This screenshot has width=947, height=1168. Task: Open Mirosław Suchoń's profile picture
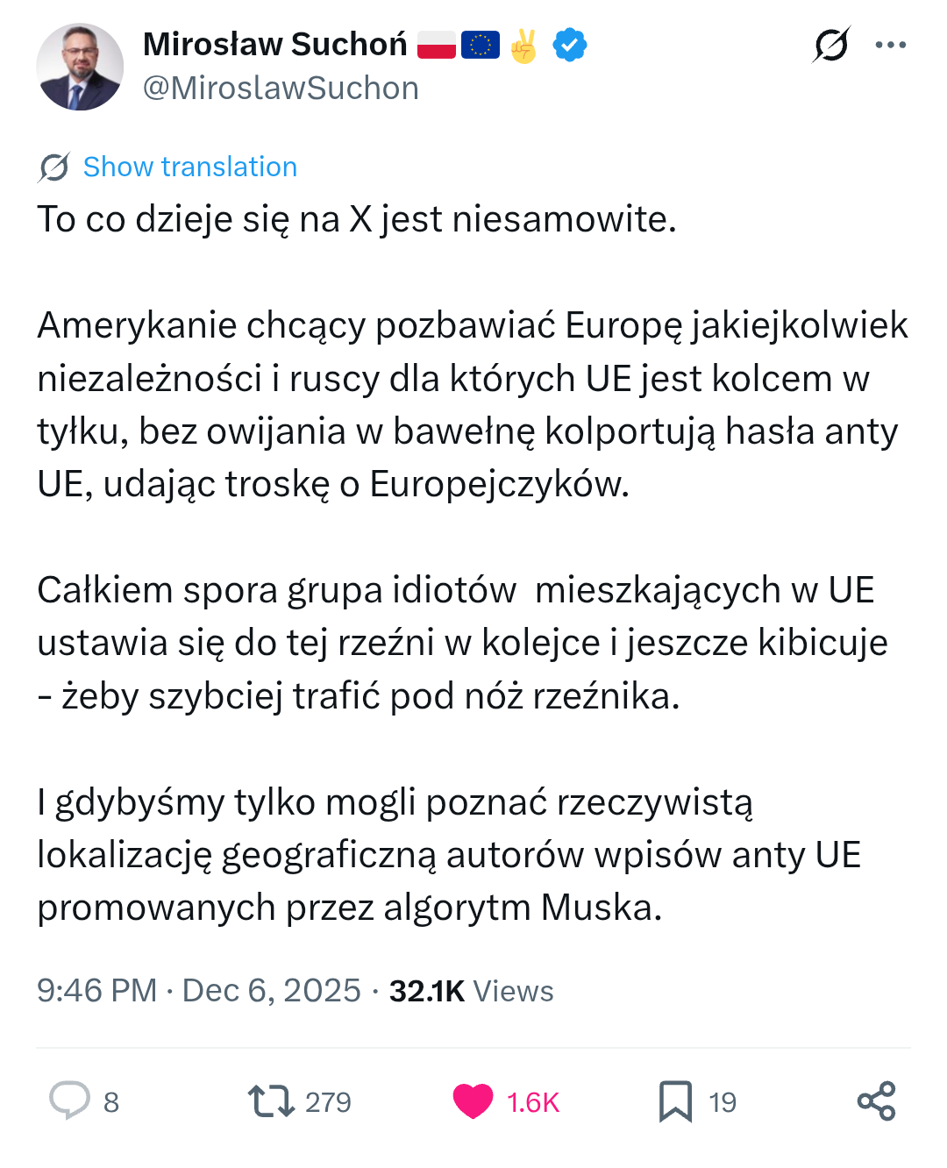coord(80,67)
